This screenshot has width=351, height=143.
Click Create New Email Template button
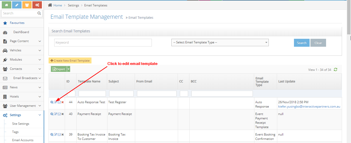click(x=70, y=61)
